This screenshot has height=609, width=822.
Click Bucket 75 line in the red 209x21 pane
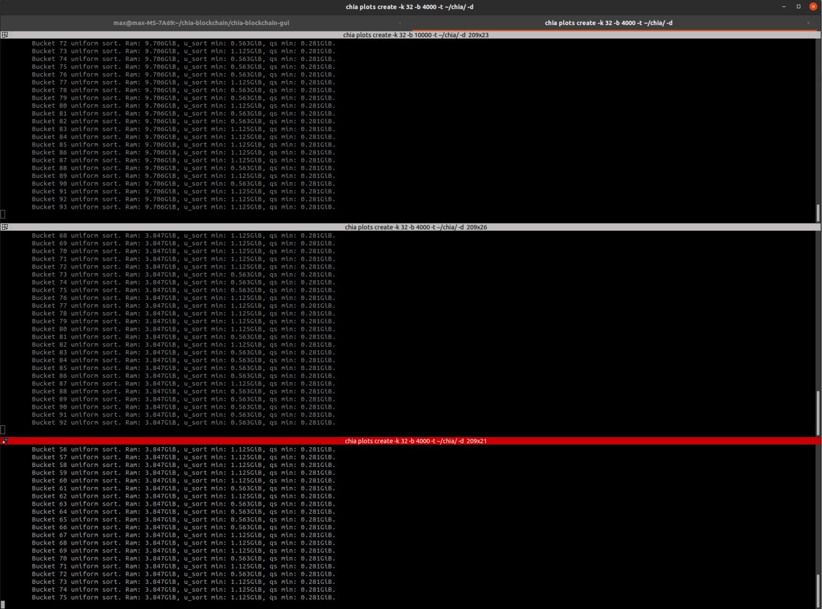pyautogui.click(x=184, y=597)
